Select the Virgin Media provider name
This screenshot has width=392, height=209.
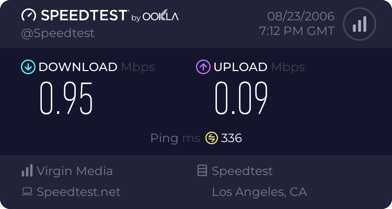pos(75,171)
